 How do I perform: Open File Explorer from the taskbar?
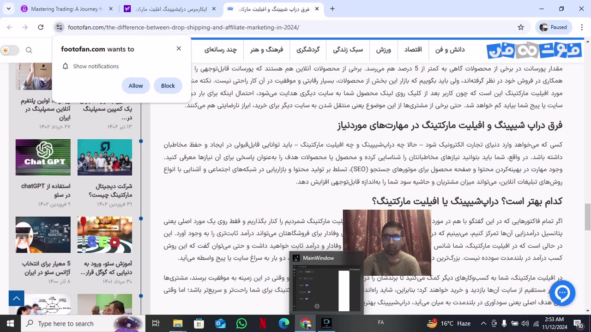(178, 324)
